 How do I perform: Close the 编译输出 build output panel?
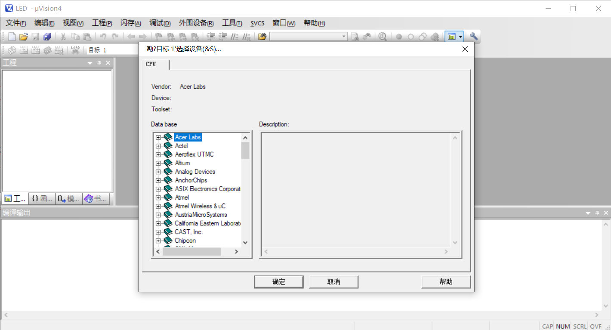(606, 213)
